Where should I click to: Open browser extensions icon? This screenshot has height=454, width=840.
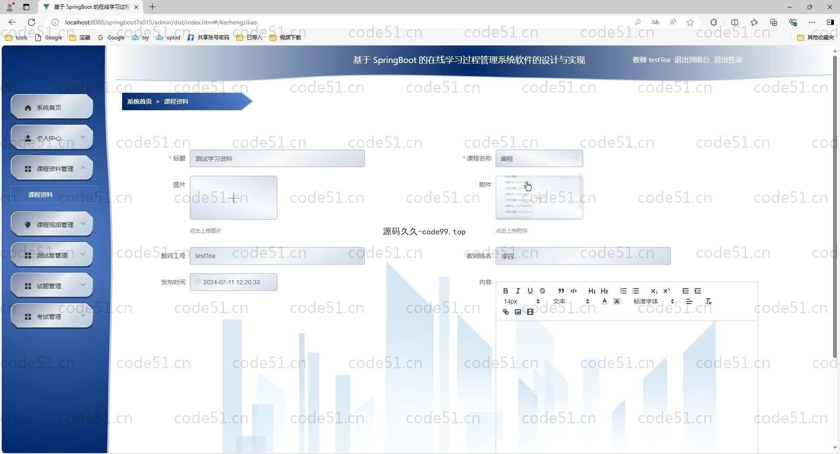coord(714,22)
